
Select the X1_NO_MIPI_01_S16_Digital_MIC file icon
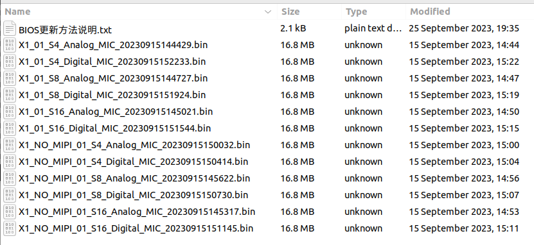pos(10,228)
